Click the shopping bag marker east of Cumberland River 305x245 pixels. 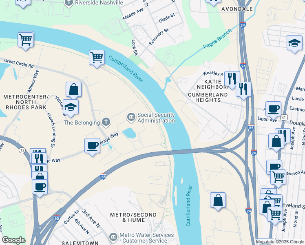pos(218,200)
